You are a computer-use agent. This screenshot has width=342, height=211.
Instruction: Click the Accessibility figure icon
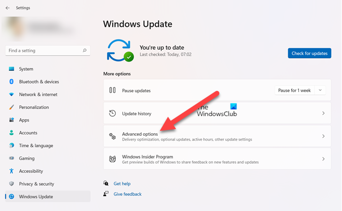pos(11,171)
